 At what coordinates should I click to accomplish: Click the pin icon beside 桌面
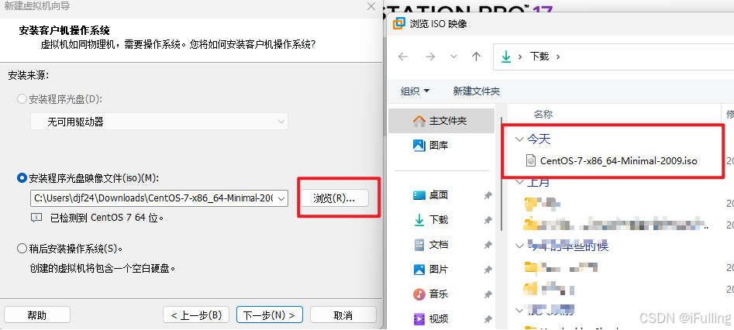click(x=488, y=195)
